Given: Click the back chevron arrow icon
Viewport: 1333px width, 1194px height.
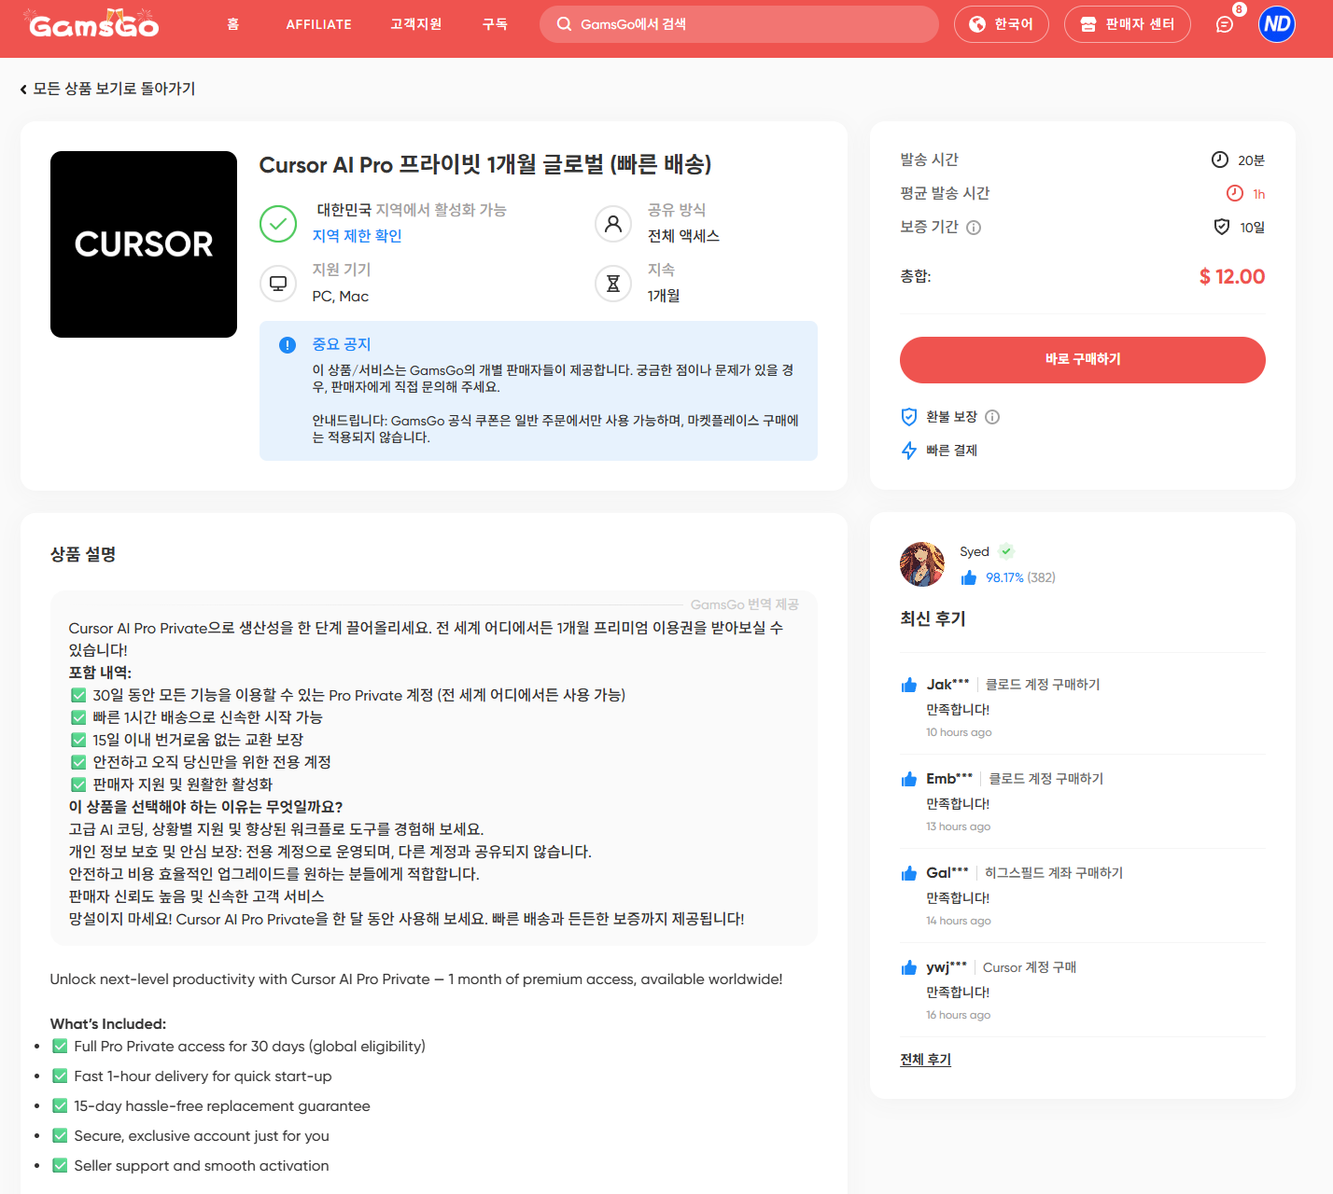Looking at the screenshot, I should tap(23, 90).
